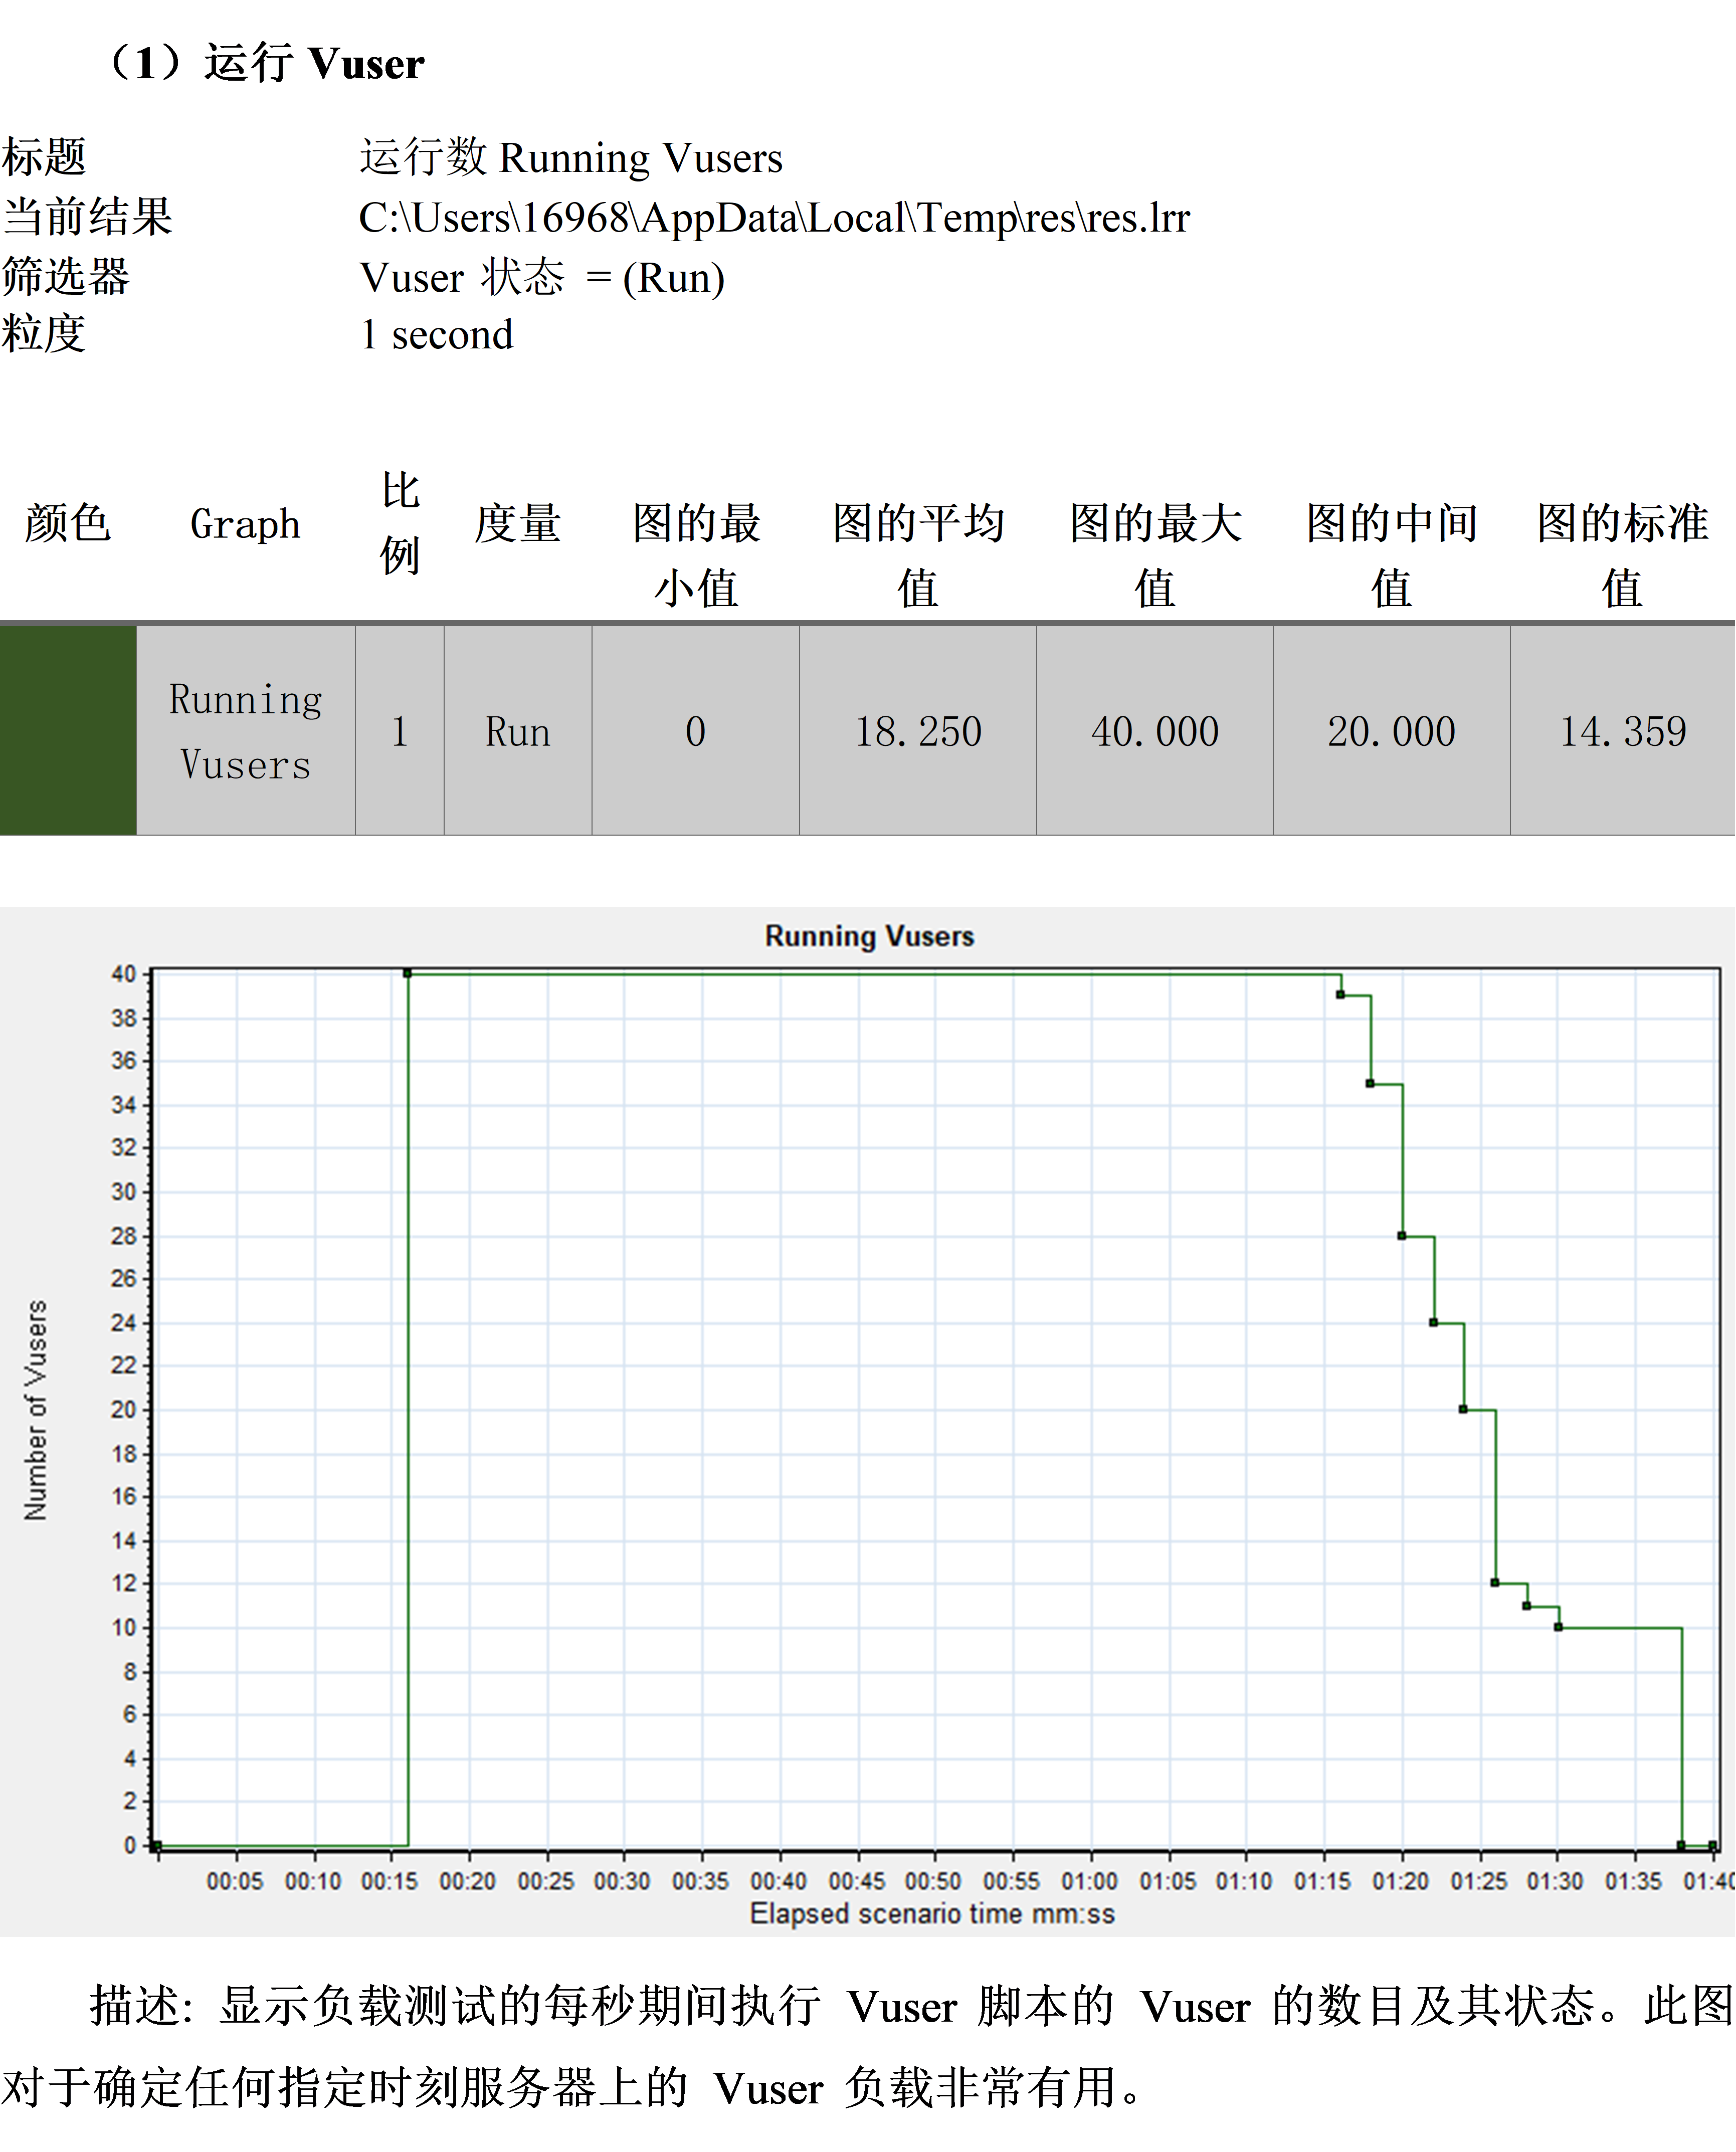Image resolution: width=1736 pixels, height=2152 pixels.
Task: Click the description paragraph starting '描述:'
Action: click(868, 2047)
